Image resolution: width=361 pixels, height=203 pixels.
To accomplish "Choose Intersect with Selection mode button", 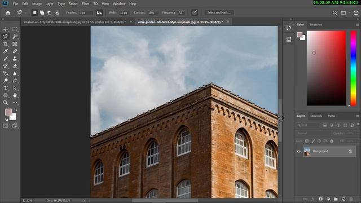I will (56, 12).
